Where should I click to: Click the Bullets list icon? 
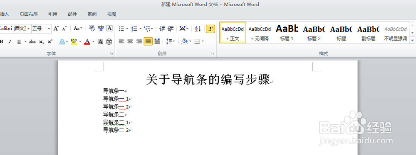click(121, 28)
